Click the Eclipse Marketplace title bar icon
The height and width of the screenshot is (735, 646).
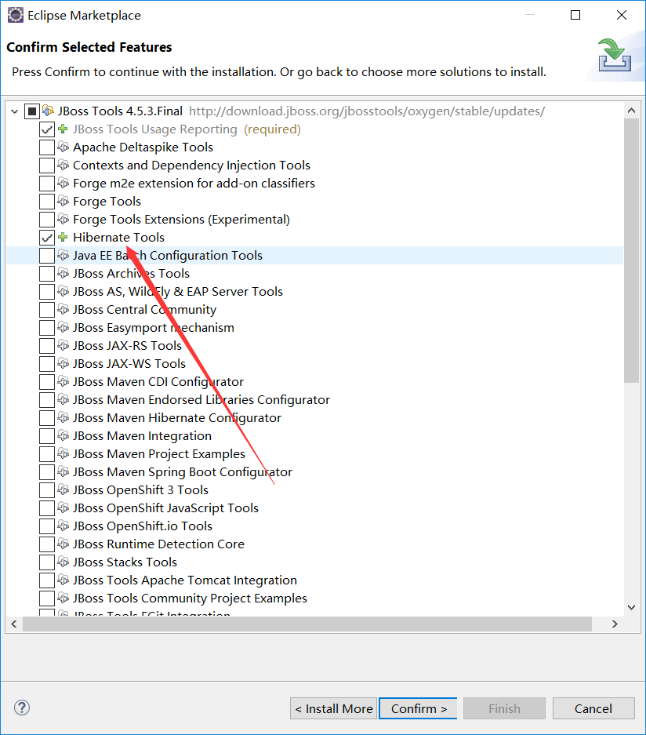tap(16, 15)
